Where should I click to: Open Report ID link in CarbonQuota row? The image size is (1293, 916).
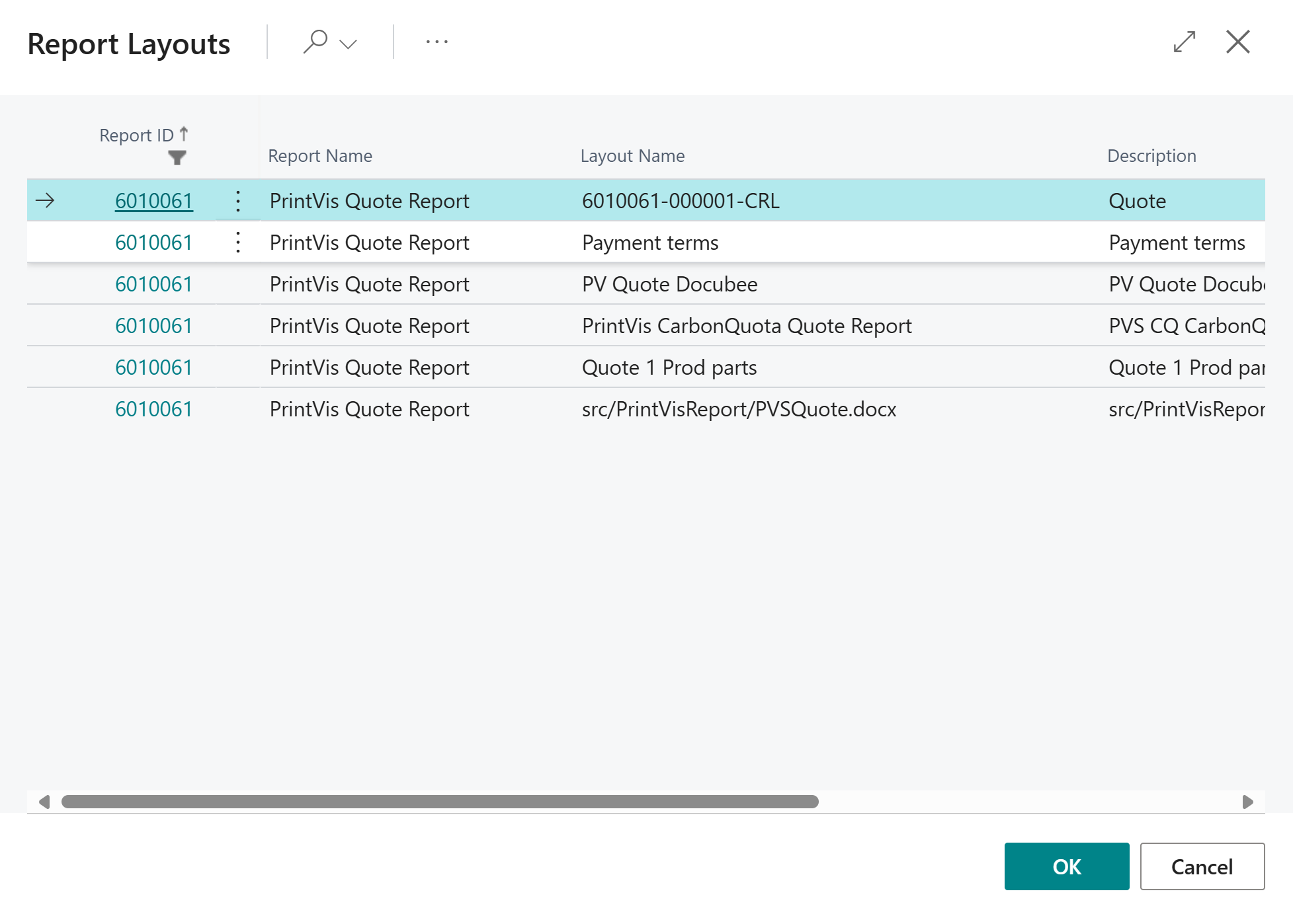pos(153,326)
